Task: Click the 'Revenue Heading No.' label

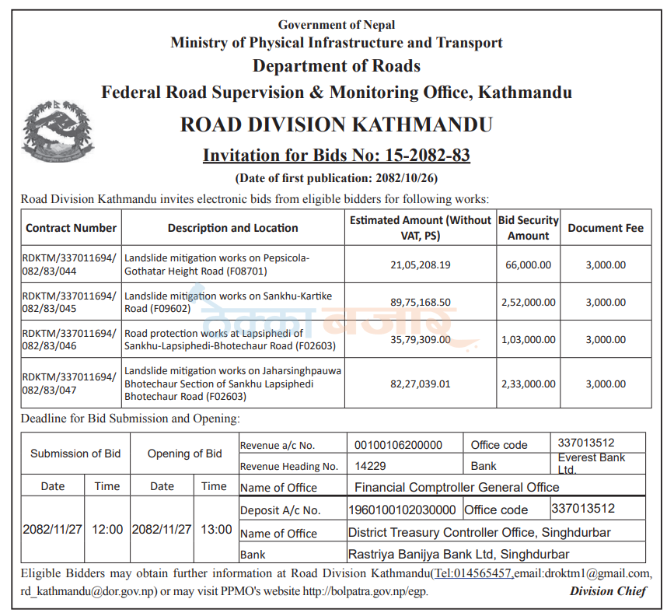Action: (289, 467)
